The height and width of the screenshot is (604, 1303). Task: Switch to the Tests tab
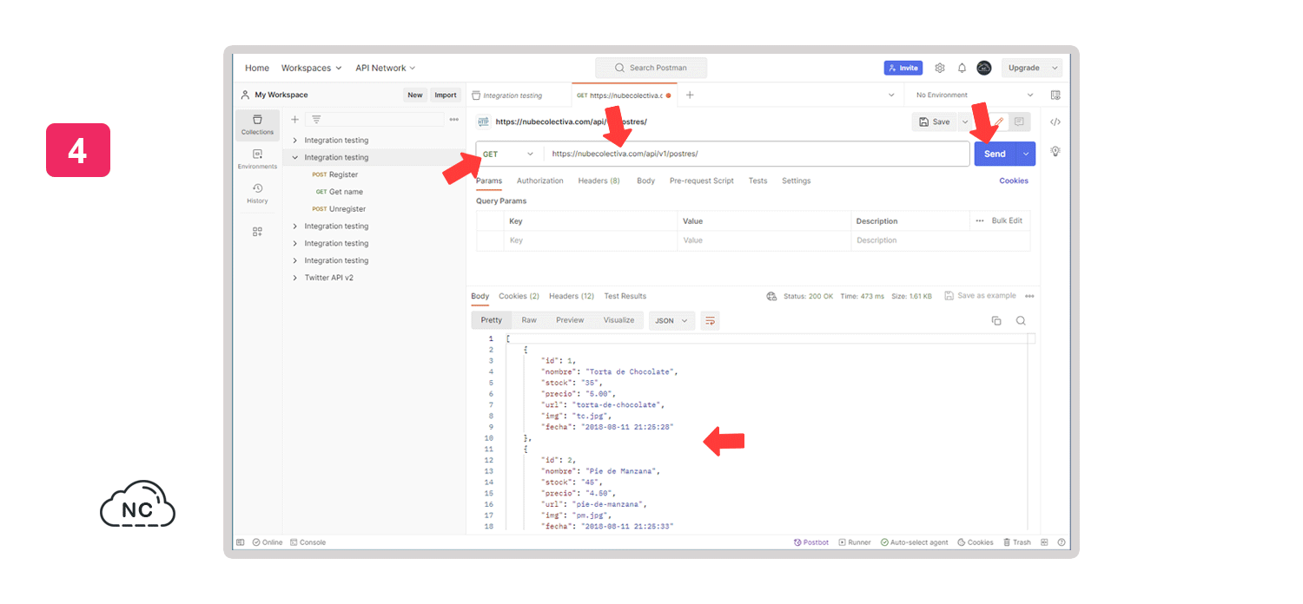(x=758, y=181)
